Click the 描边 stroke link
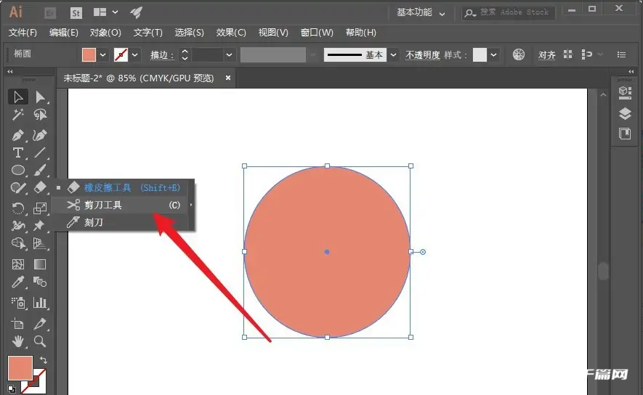This screenshot has height=395, width=643. [x=162, y=55]
